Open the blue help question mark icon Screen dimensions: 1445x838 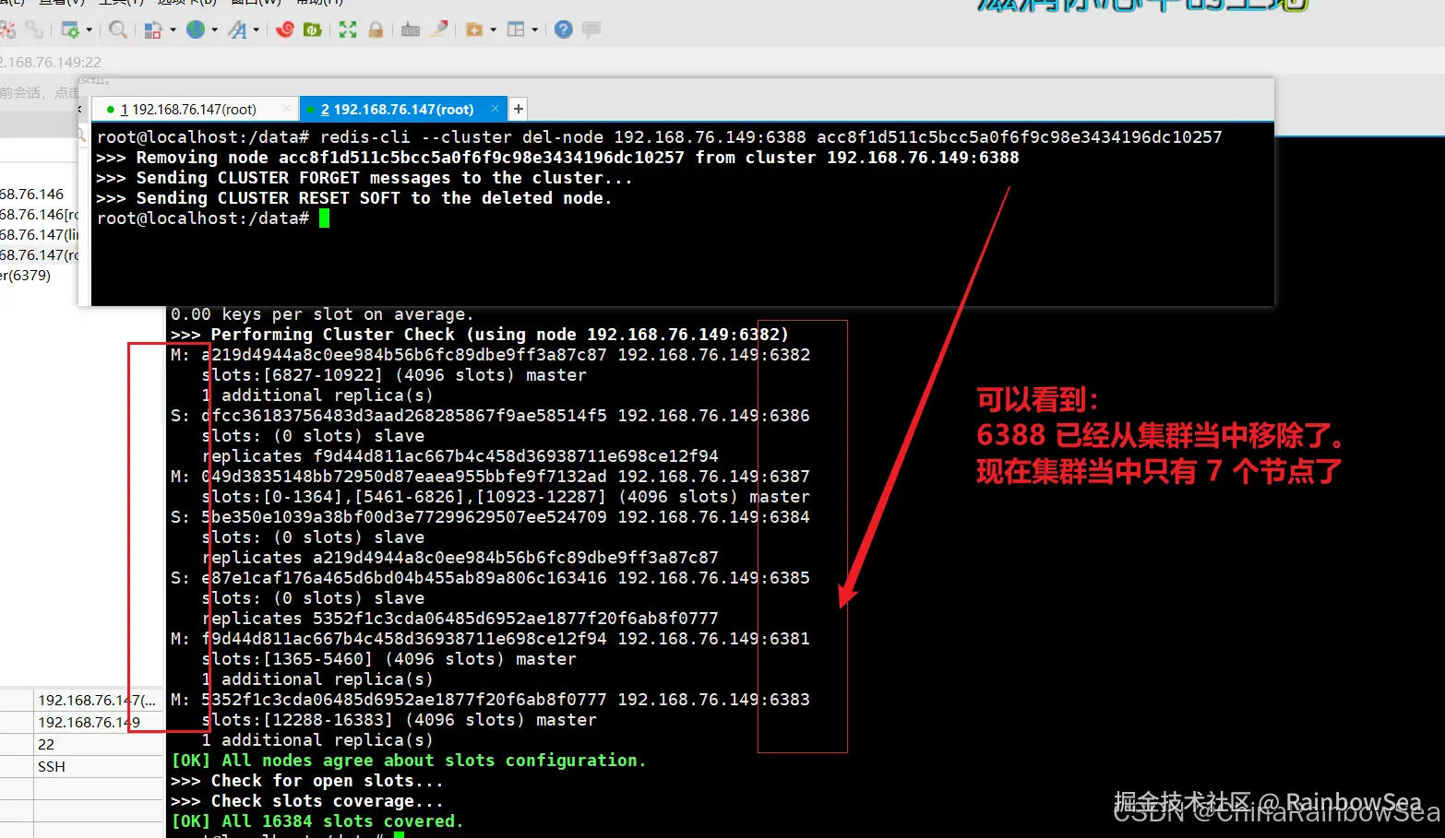564,30
